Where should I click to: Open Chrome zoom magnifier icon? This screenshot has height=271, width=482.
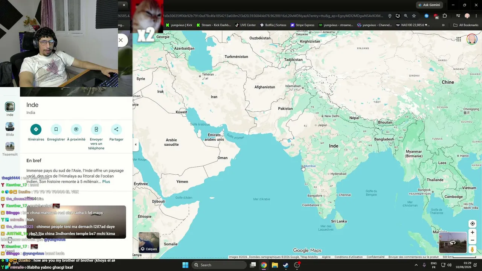coord(406,16)
